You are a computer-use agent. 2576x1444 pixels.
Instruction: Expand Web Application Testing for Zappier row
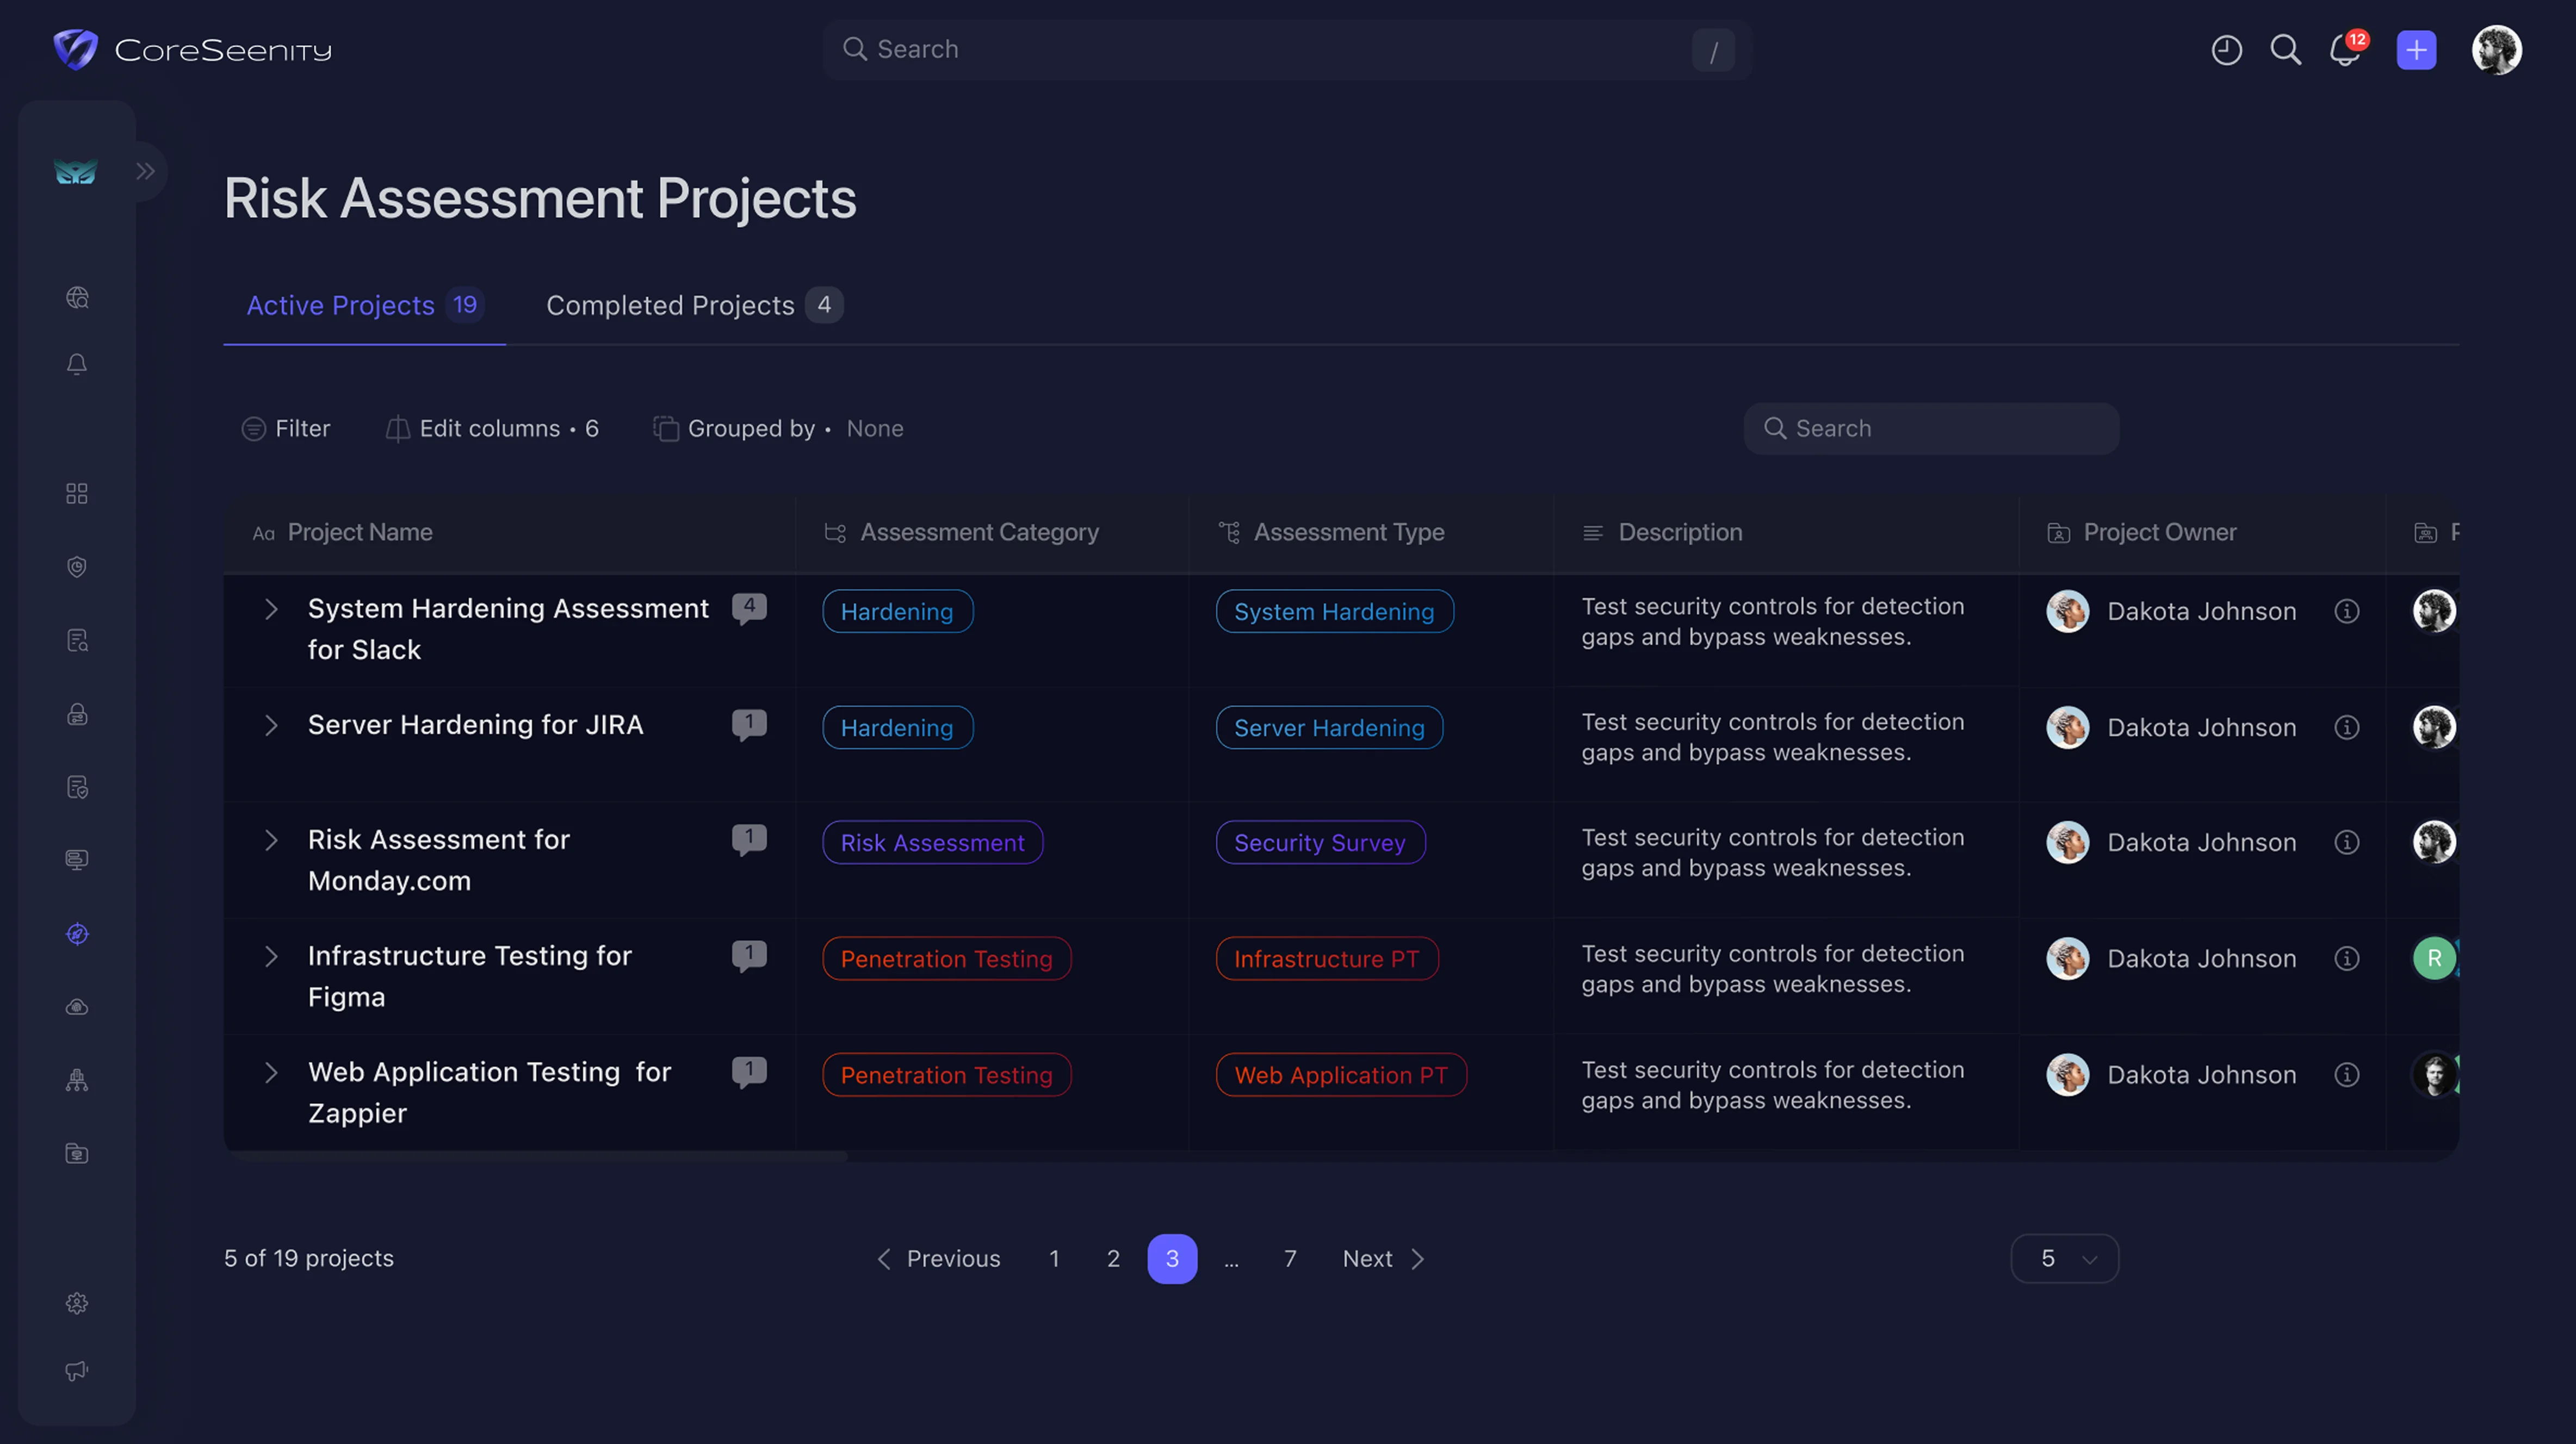coord(271,1072)
